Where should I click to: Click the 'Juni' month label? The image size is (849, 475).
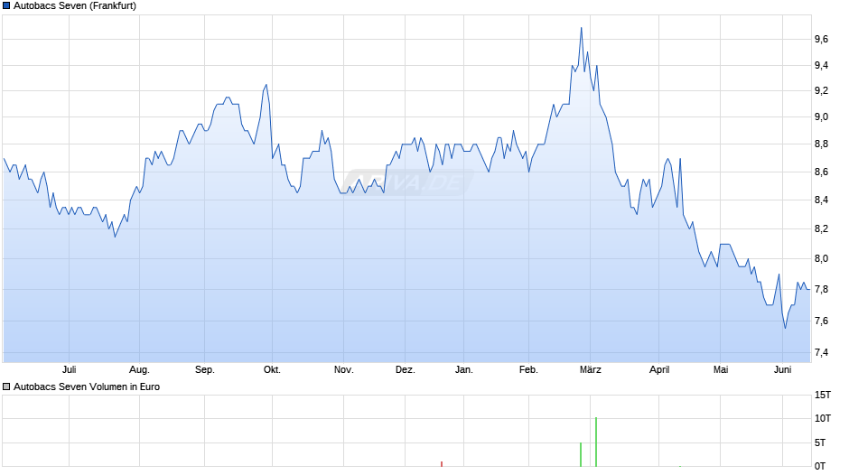[x=782, y=370]
